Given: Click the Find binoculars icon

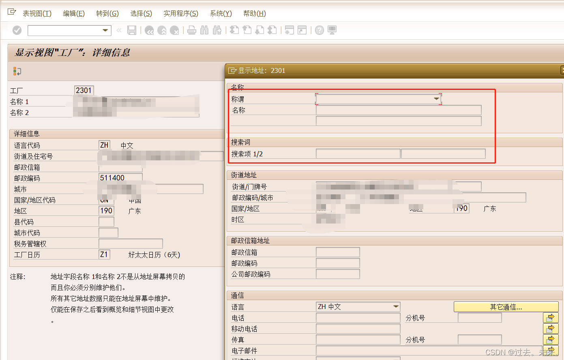Looking at the screenshot, I should pyautogui.click(x=204, y=30).
